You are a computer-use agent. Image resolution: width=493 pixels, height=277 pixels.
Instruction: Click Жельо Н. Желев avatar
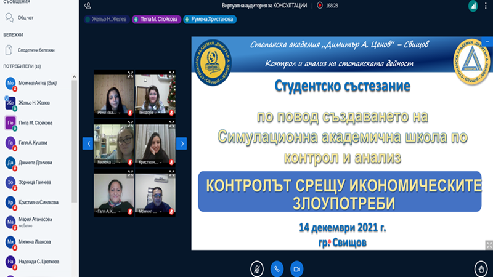(x=10, y=103)
